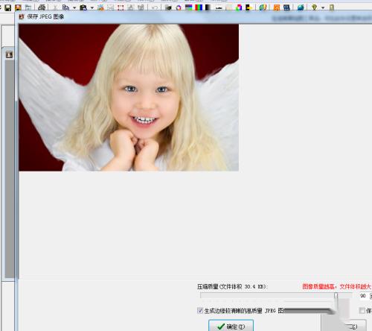Viewport: 372px width, 331px height.
Task: Click the red save-as disk icon
Action: [x=18, y=7]
